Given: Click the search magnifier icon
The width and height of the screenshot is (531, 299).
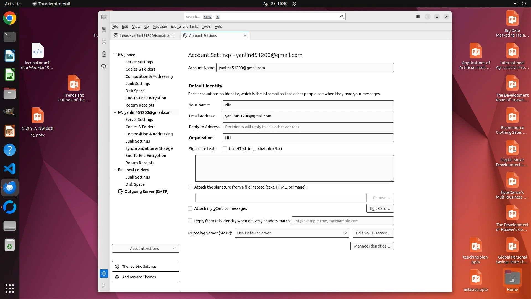Looking at the screenshot, I should [x=342, y=17].
